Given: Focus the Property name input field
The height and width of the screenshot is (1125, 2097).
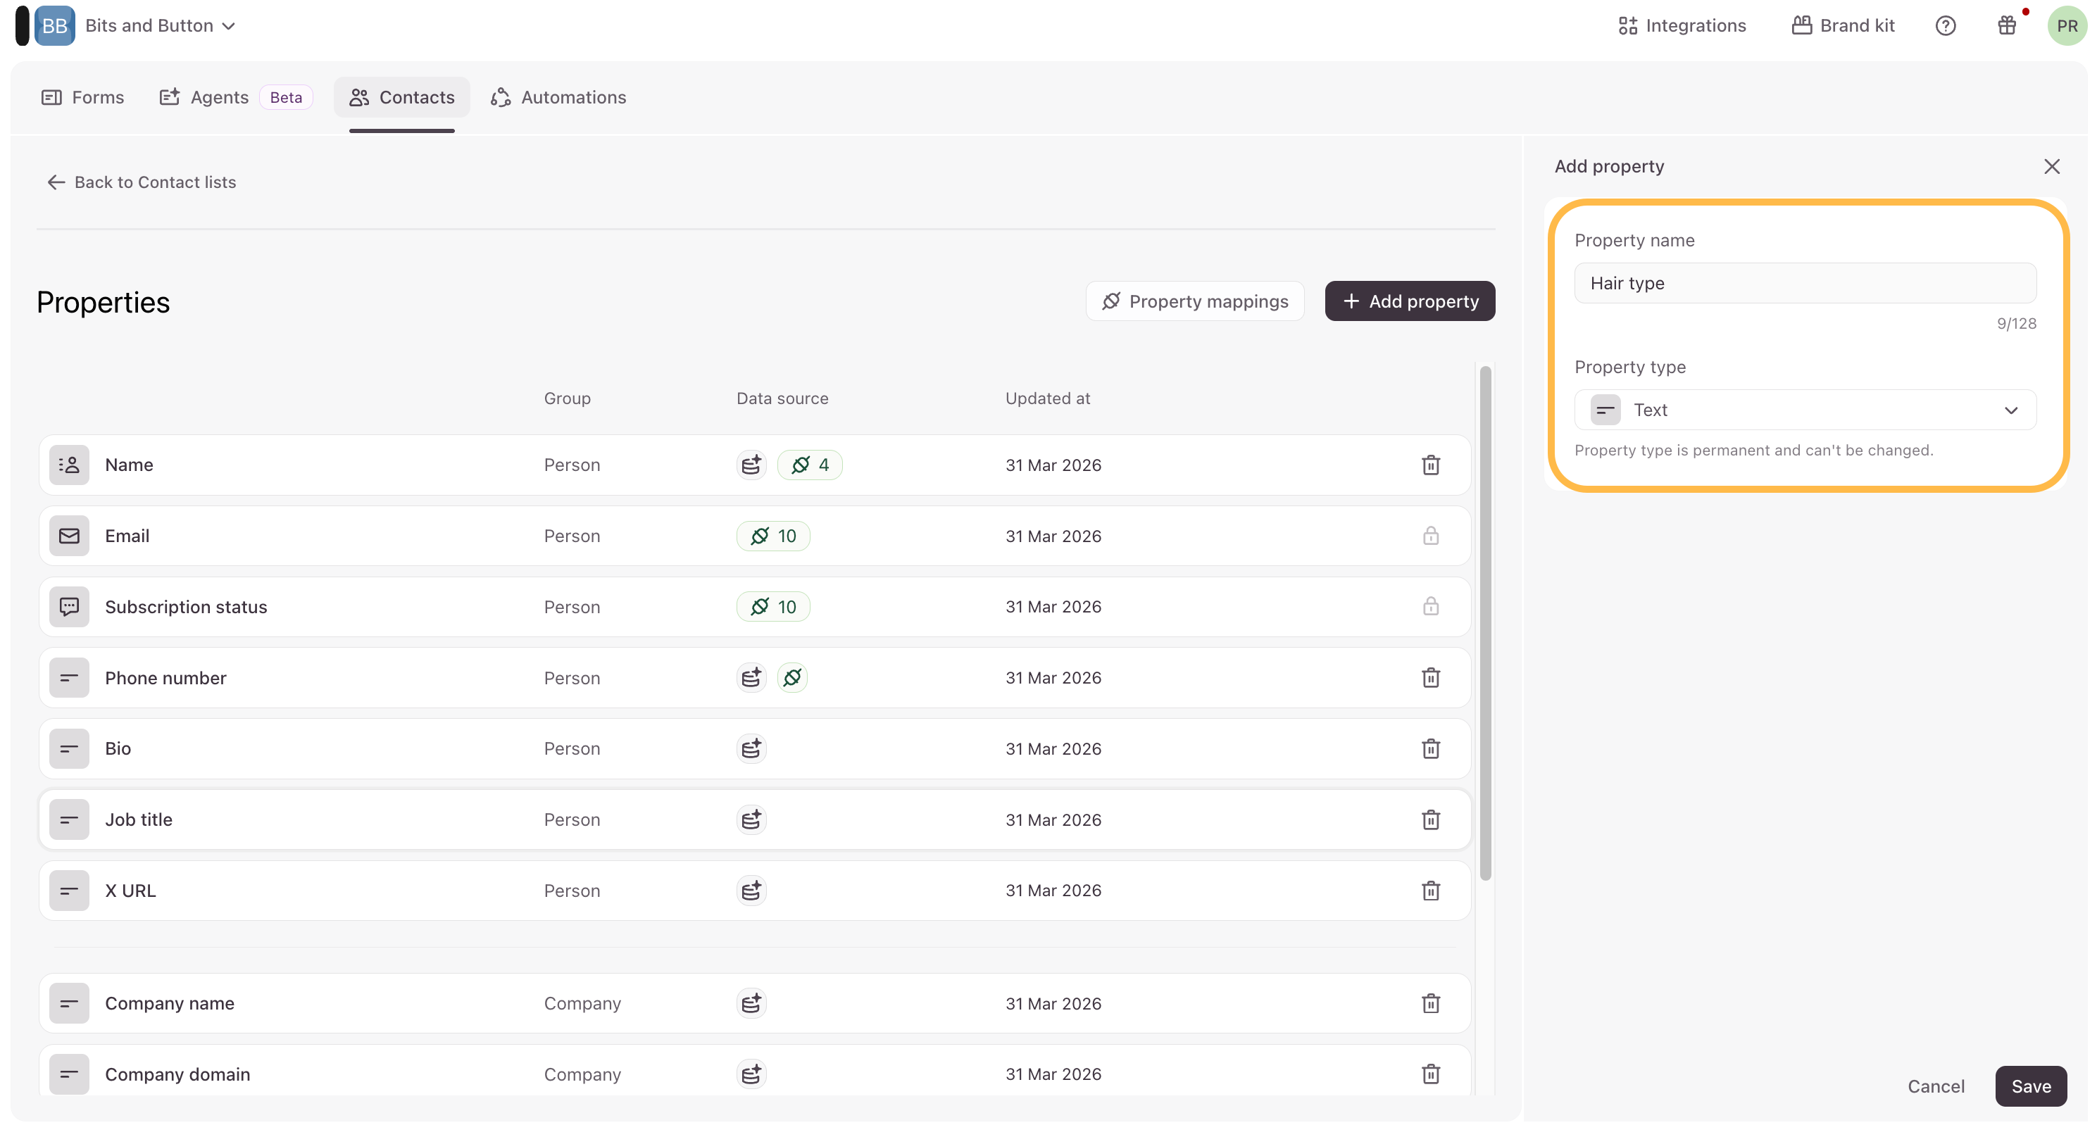Looking at the screenshot, I should click(x=1805, y=282).
